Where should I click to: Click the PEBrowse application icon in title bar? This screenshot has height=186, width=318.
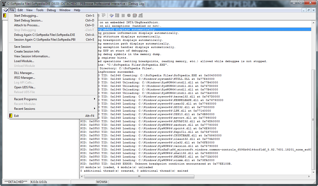click(4, 4)
